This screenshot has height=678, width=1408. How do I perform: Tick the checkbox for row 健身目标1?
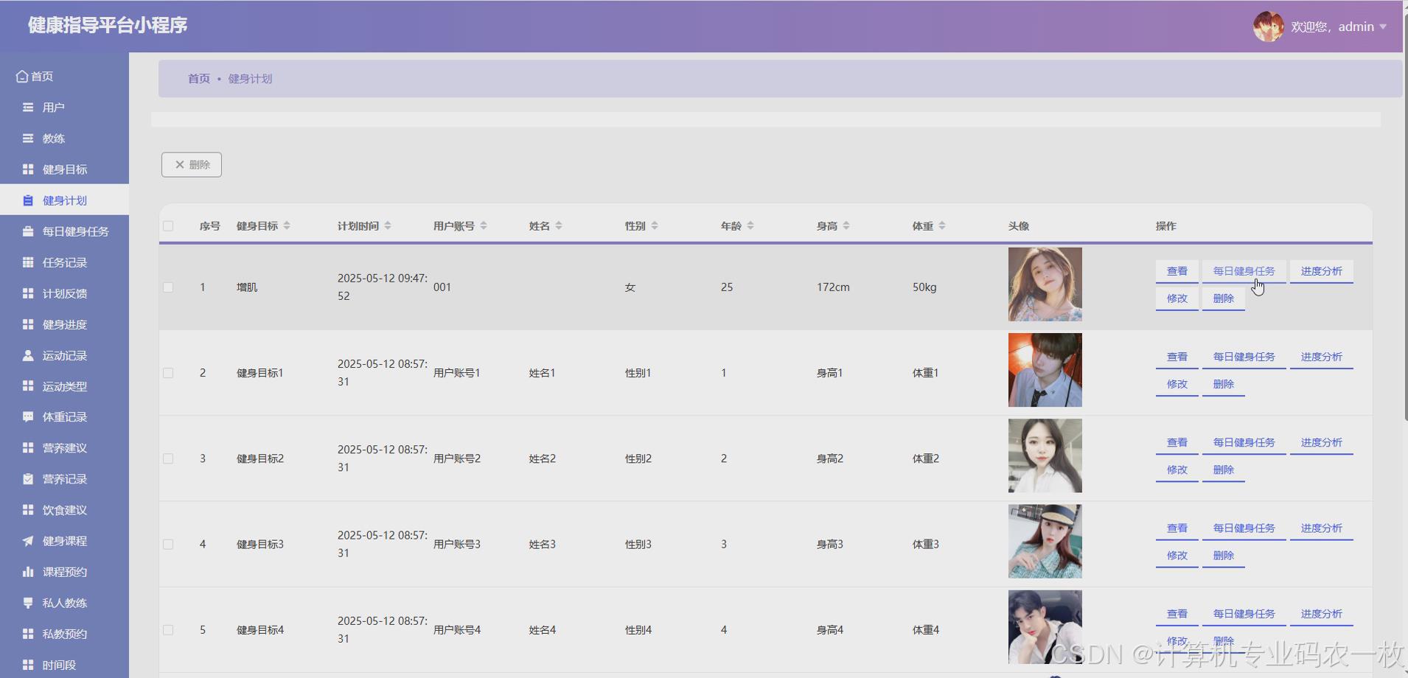168,373
